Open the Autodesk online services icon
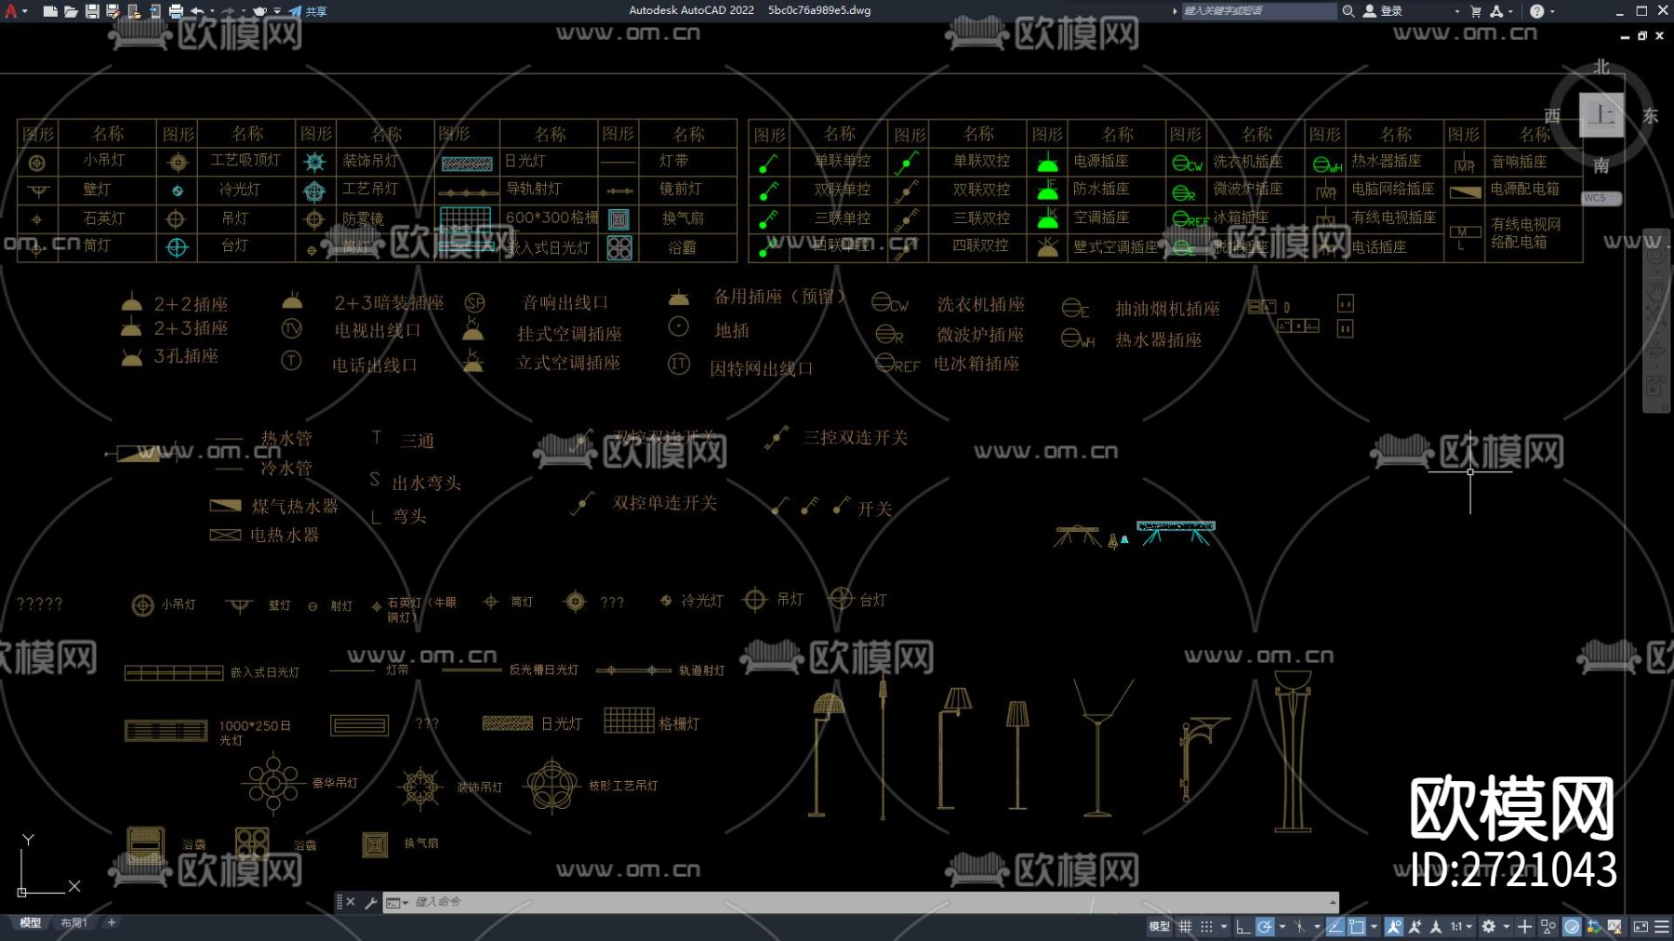This screenshot has height=941, width=1674. (x=1496, y=11)
